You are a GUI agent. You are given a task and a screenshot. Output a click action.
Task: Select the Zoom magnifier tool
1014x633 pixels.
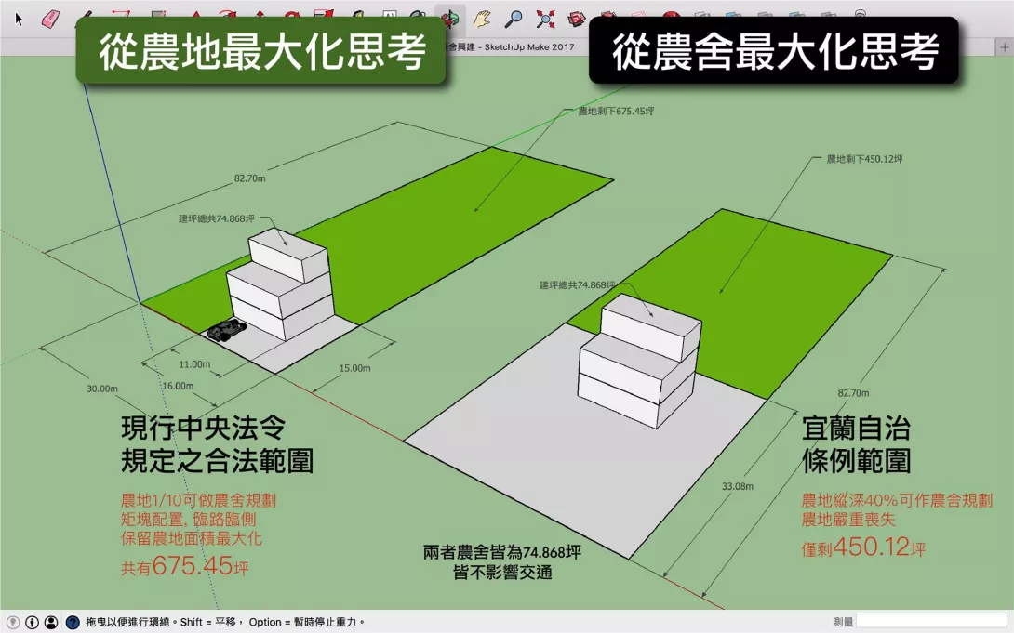click(514, 19)
